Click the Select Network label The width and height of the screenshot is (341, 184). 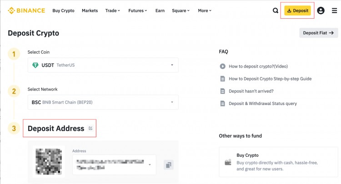[x=42, y=90]
